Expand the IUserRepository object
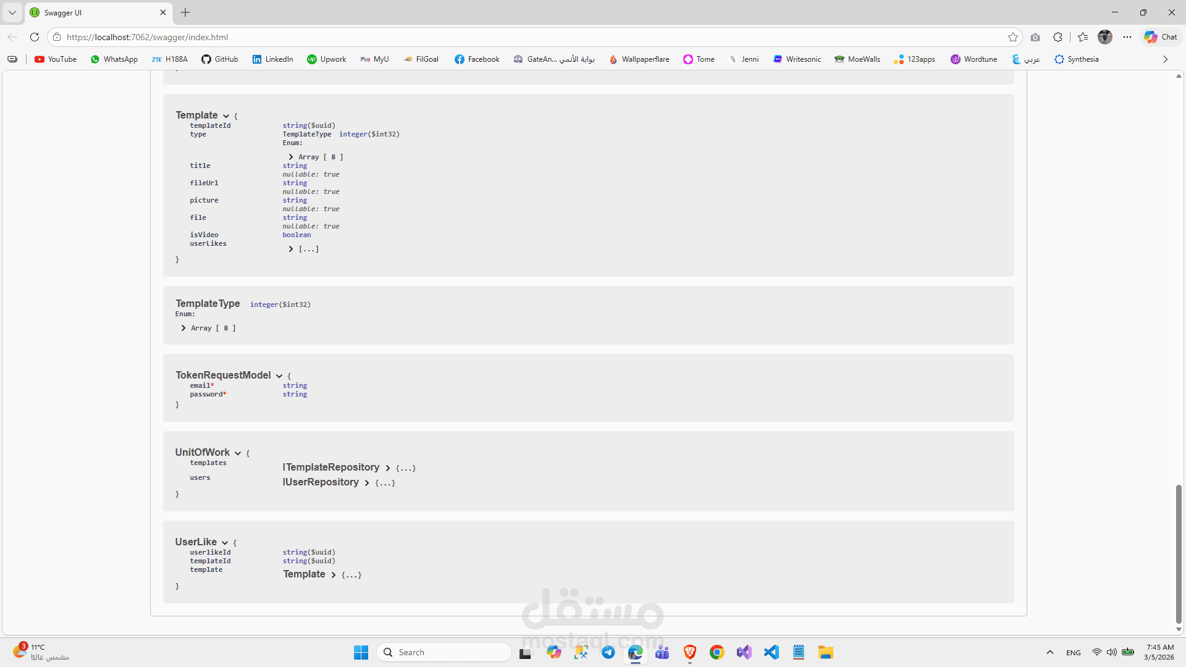Viewport: 1186px width, 667px height. (367, 483)
